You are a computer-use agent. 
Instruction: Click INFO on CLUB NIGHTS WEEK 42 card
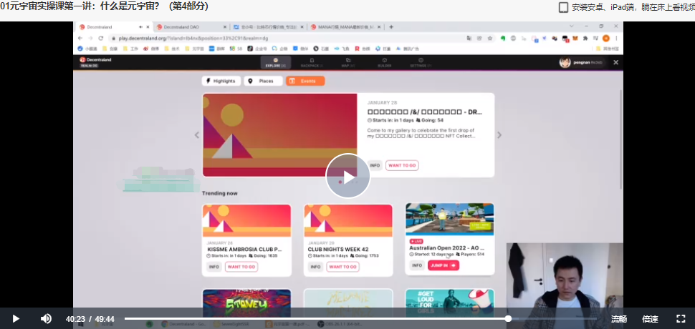[315, 267]
